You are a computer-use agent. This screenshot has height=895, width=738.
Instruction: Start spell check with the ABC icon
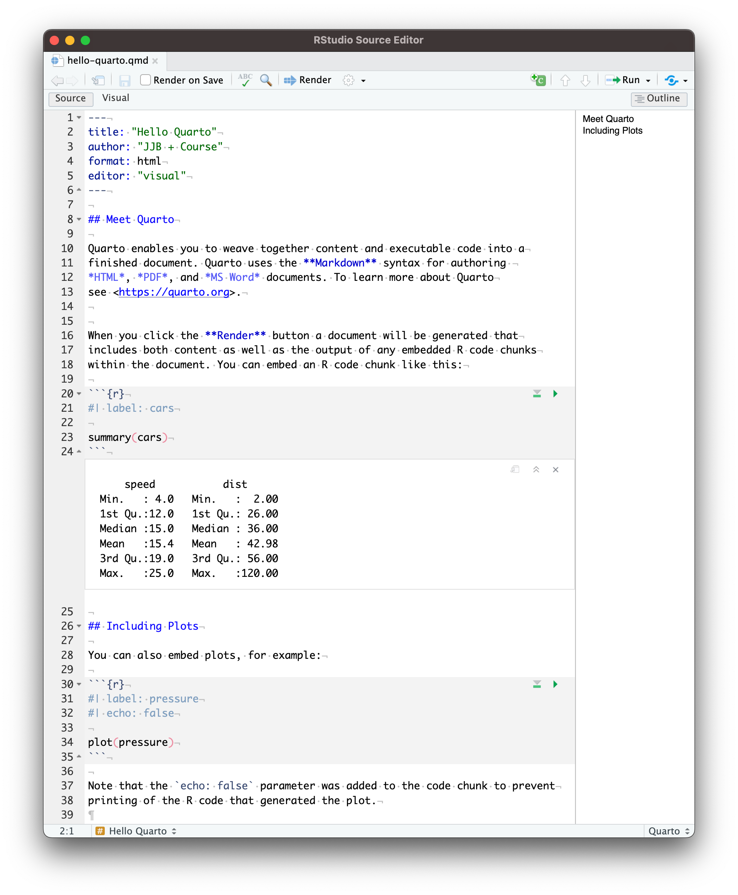click(244, 80)
